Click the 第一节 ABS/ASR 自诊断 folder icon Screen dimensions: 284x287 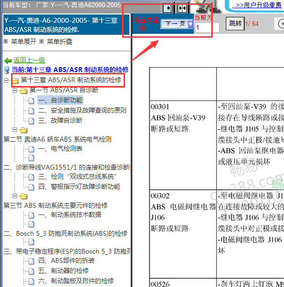[24, 91]
